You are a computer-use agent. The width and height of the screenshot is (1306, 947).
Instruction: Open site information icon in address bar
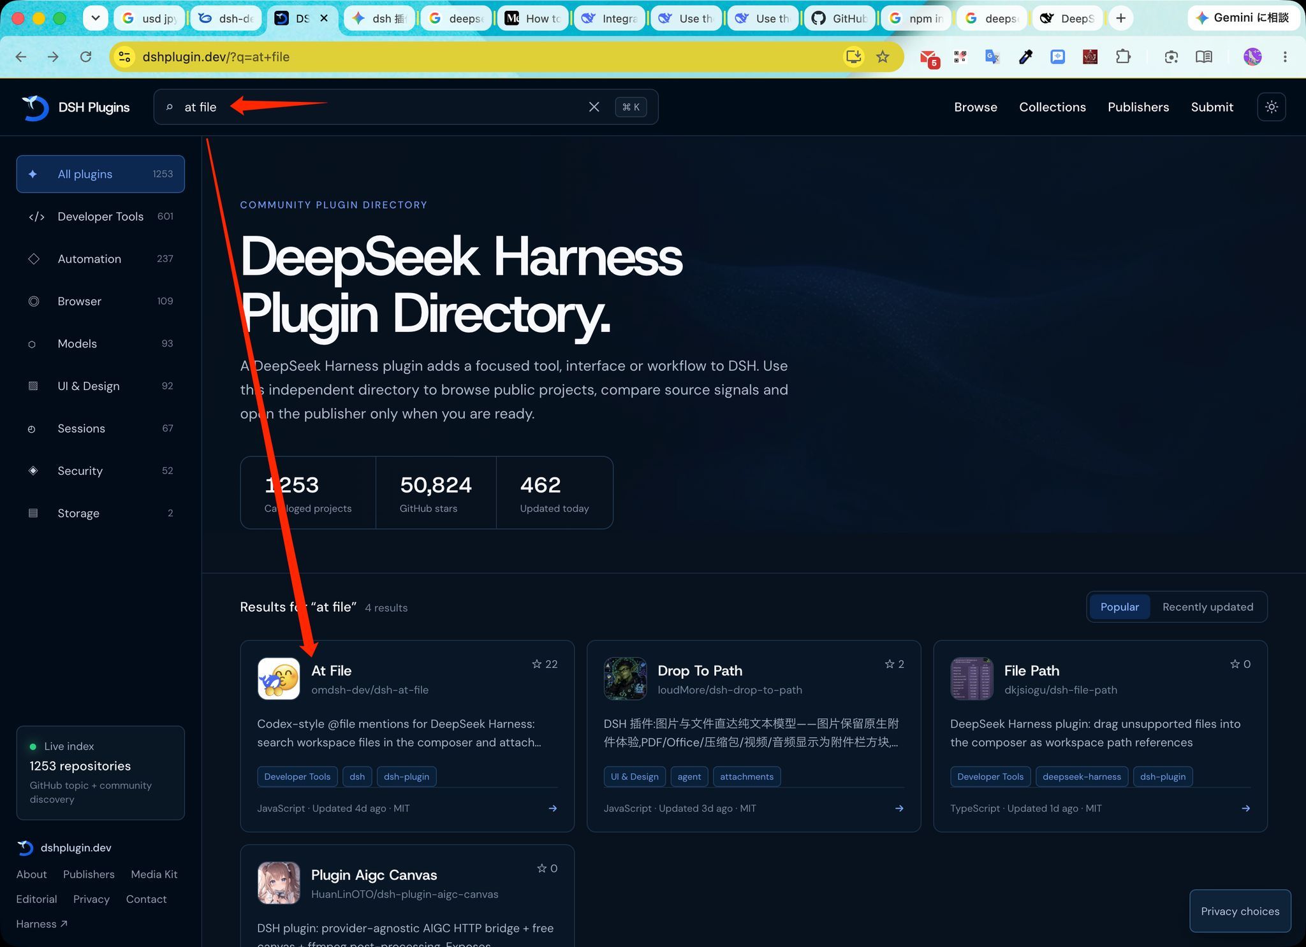(x=125, y=57)
